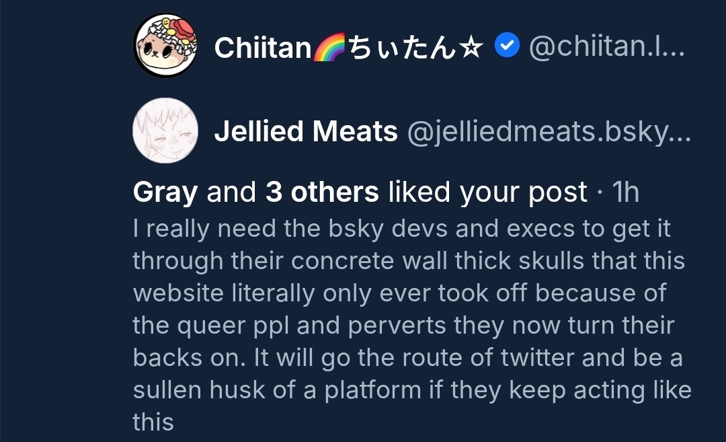
Task: Click the @jelliedmeats.bsky handle
Action: coord(549,131)
